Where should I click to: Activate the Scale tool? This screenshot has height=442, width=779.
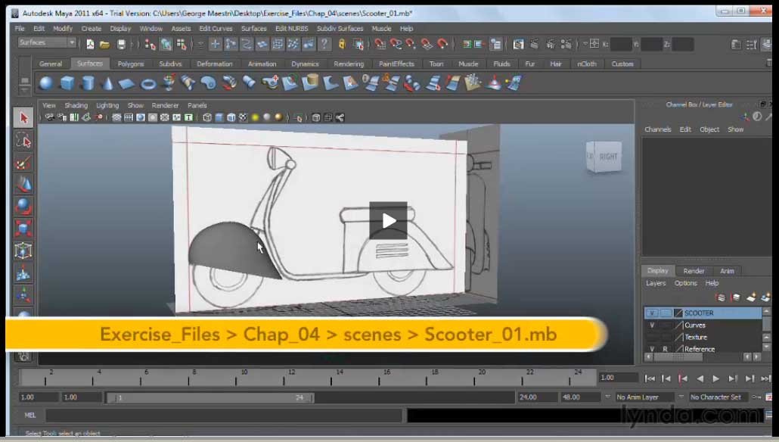click(23, 229)
